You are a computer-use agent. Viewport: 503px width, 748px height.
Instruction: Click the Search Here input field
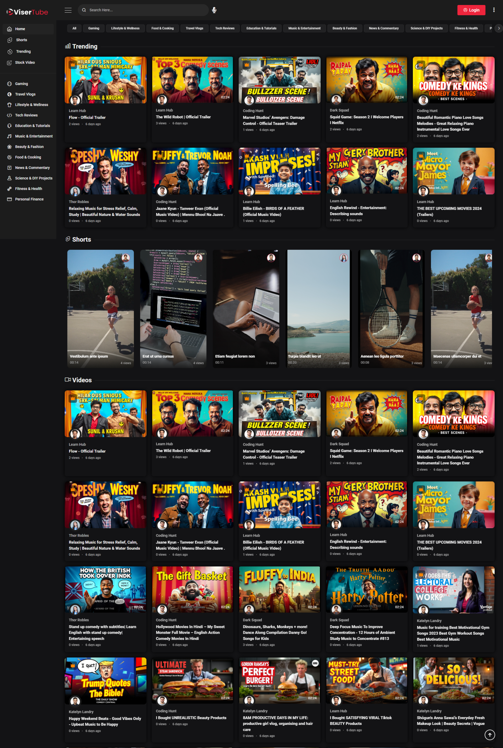(144, 10)
